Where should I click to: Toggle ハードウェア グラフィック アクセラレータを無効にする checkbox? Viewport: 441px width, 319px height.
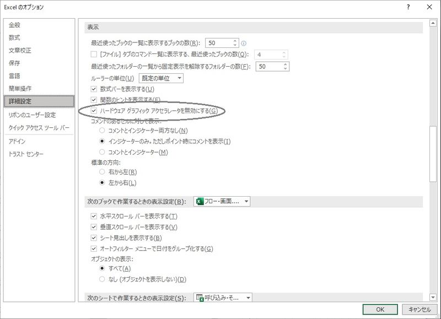click(x=94, y=111)
